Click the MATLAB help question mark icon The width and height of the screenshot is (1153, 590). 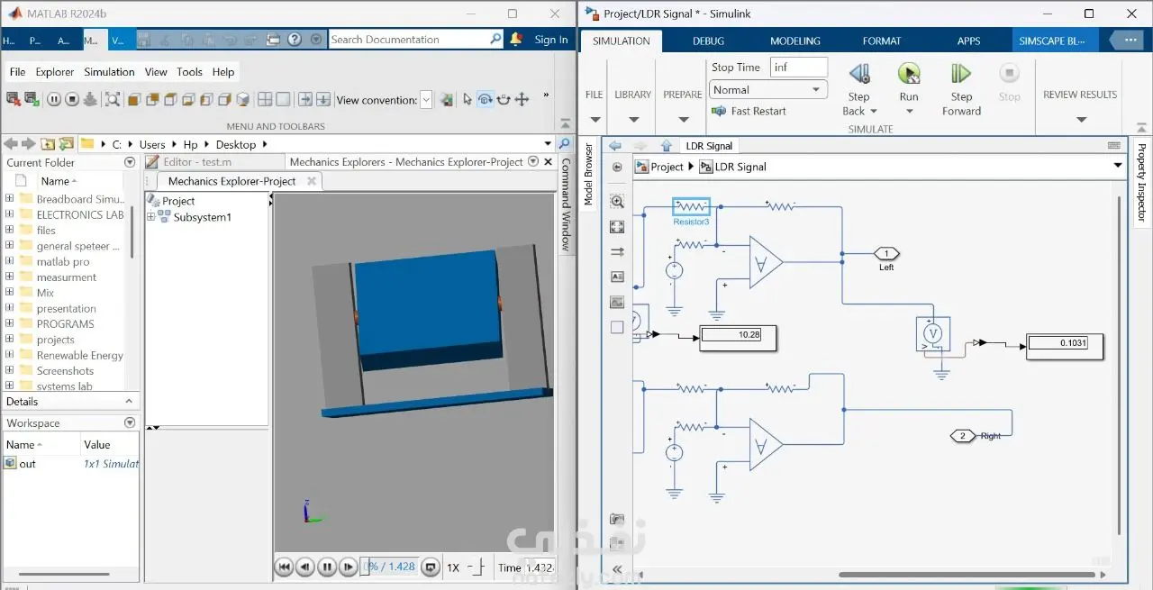(295, 40)
